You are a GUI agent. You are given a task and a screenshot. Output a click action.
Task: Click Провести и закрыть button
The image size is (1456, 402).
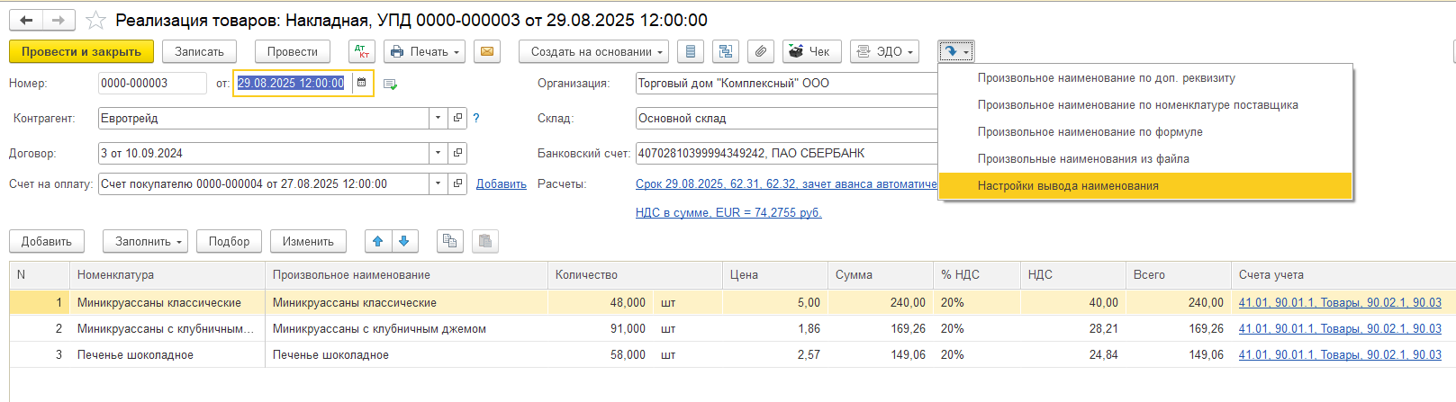[x=81, y=51]
